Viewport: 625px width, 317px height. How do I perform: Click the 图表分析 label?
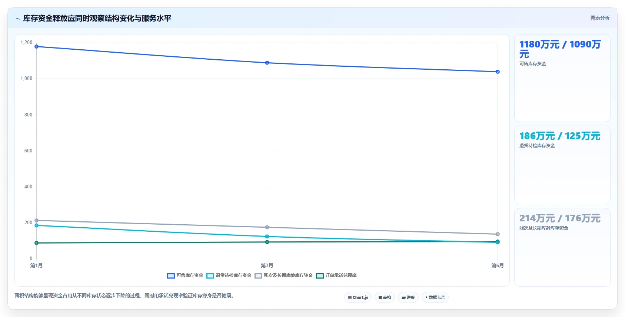tap(600, 18)
